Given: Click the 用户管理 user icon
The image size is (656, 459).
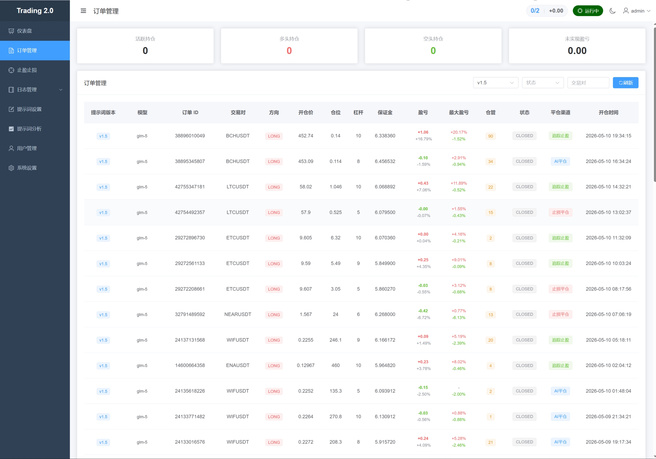Looking at the screenshot, I should pyautogui.click(x=11, y=148).
